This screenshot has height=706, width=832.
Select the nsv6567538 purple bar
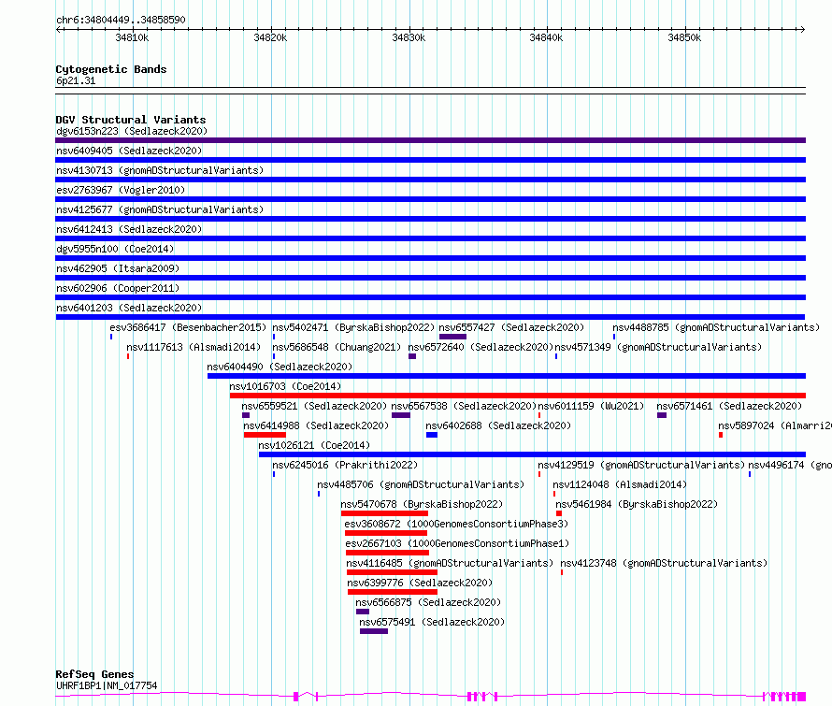401,415
